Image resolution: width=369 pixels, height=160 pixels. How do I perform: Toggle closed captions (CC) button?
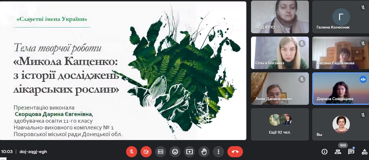coord(161,152)
